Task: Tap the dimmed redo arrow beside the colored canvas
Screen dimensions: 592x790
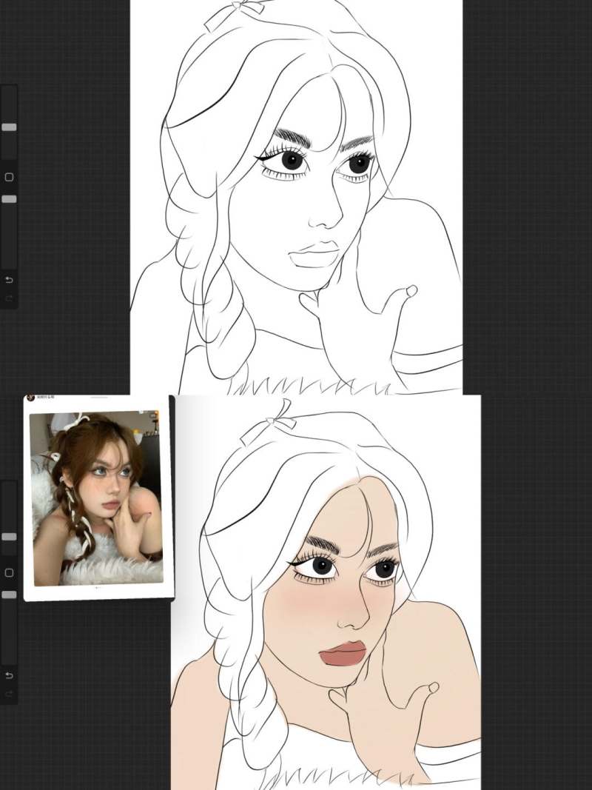Action: [x=9, y=694]
